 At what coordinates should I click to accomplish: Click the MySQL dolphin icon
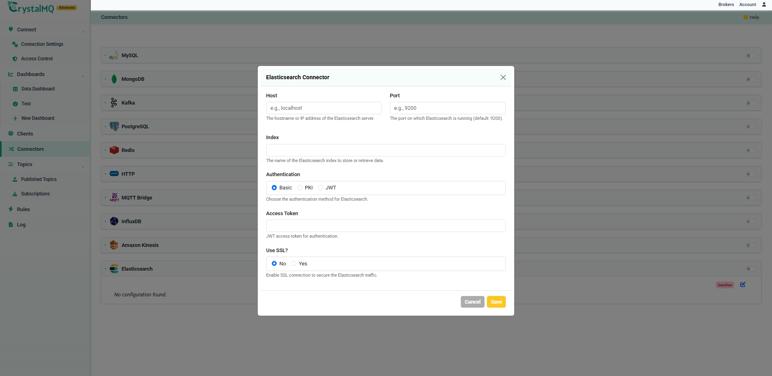point(114,55)
